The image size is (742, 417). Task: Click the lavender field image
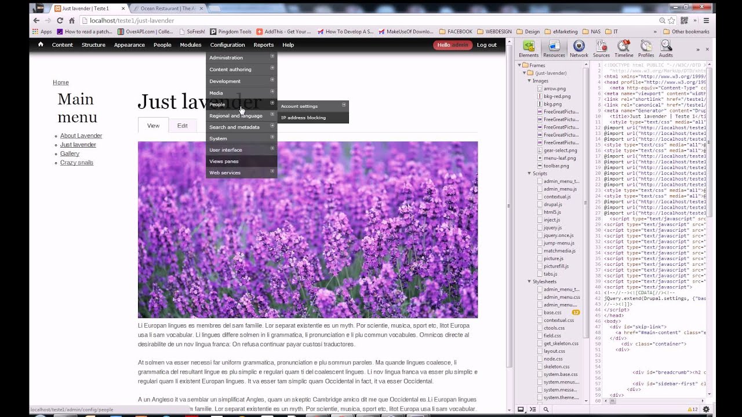point(308,229)
